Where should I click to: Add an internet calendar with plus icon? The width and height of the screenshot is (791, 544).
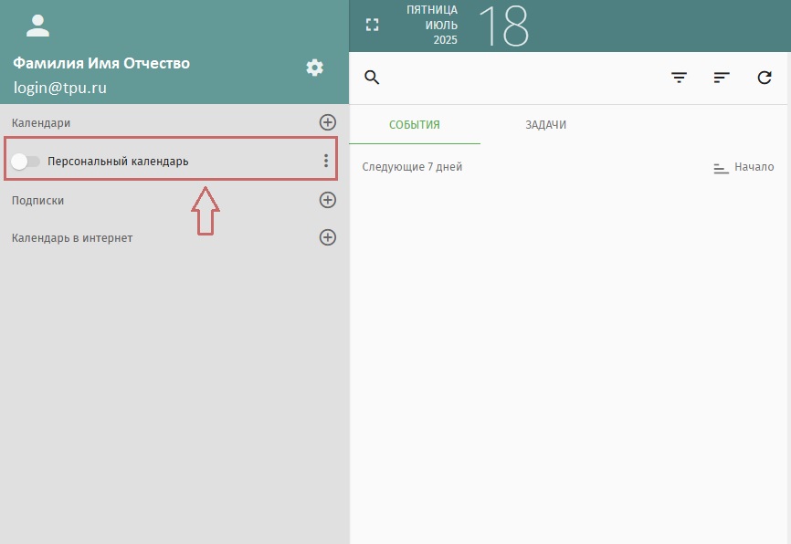[x=327, y=237]
